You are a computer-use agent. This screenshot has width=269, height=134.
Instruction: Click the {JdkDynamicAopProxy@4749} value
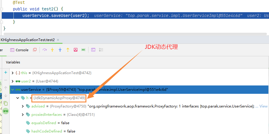click(59, 98)
